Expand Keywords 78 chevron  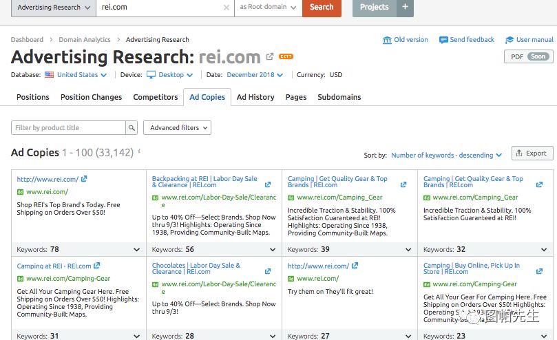(x=136, y=250)
